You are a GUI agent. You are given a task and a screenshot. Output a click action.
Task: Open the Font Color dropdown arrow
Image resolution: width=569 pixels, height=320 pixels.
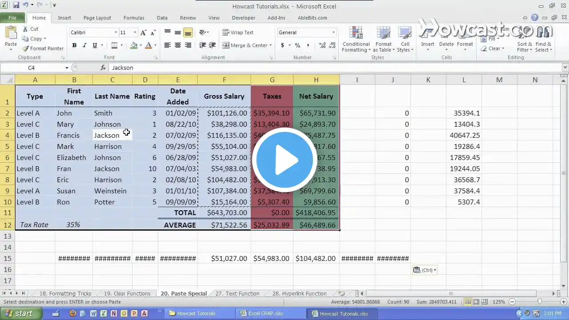(x=155, y=45)
